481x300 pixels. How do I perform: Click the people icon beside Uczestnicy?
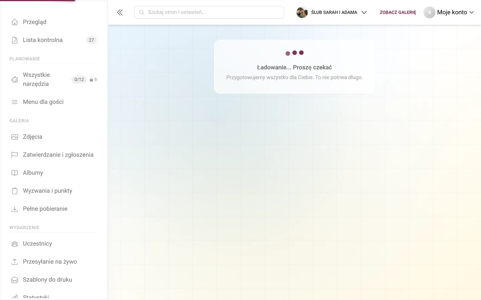[15, 244]
